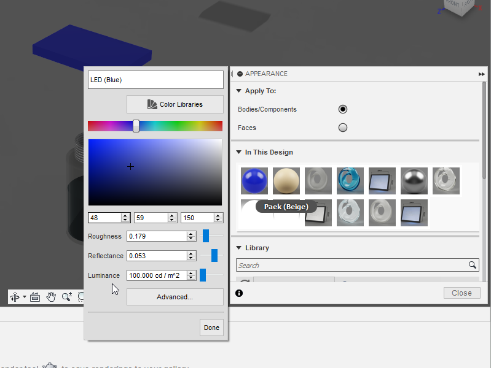The height and width of the screenshot is (368, 491).
Task: Click the Luminance slider handle
Action: (x=203, y=275)
